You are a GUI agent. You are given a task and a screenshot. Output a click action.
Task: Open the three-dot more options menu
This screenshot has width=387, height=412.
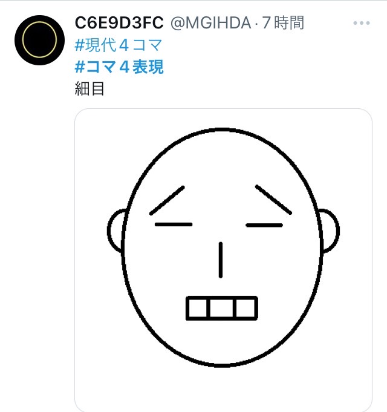(361, 23)
